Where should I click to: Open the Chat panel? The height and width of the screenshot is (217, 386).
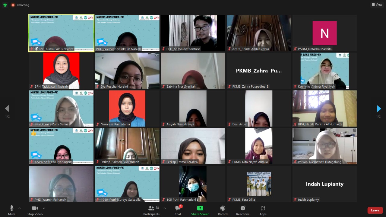[178, 210]
